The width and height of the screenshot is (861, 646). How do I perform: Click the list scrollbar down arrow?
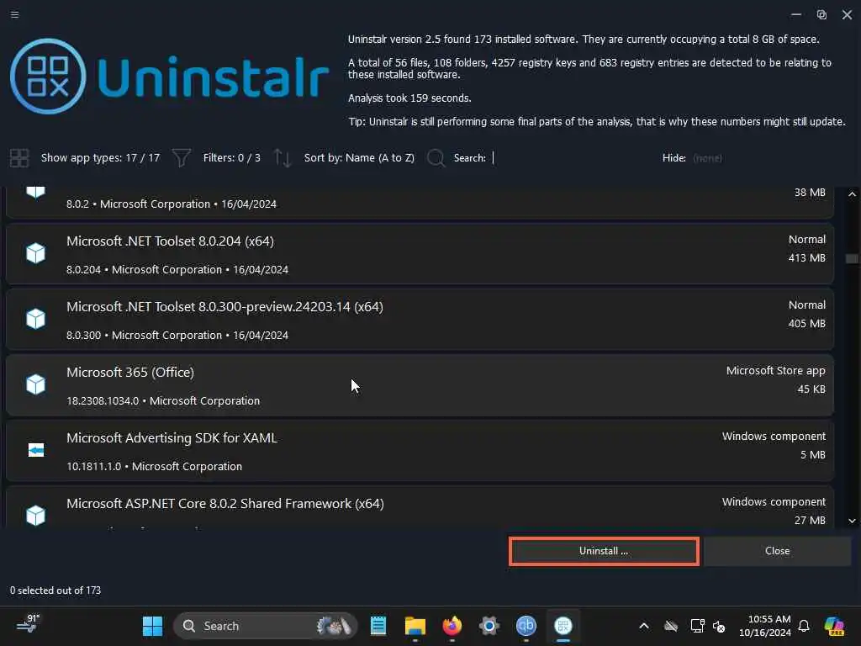[853, 521]
